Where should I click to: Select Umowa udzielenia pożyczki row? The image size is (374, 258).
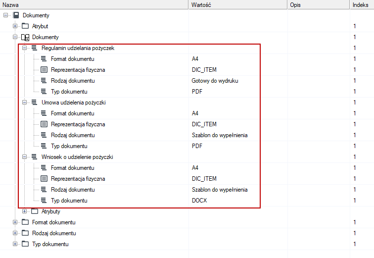(x=73, y=103)
